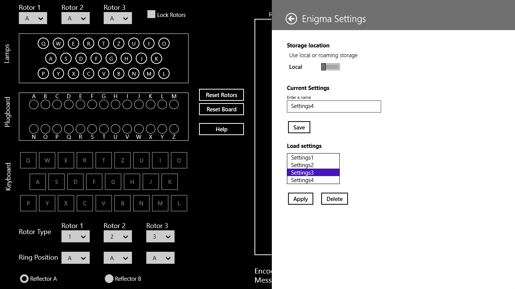Apply the selected saved settings

click(300, 199)
